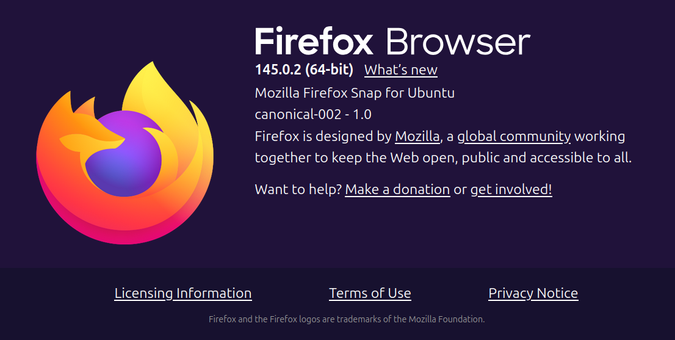675x340 pixels.
Task: Open the Privacy Notice link
Action: (x=533, y=293)
